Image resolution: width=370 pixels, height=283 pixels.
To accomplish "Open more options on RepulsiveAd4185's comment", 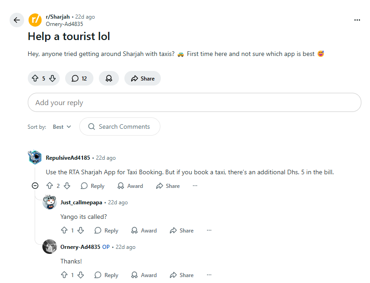I will pos(195,186).
